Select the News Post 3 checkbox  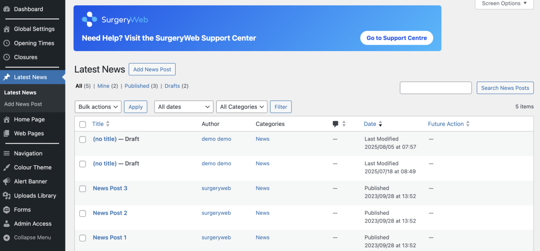(x=83, y=189)
